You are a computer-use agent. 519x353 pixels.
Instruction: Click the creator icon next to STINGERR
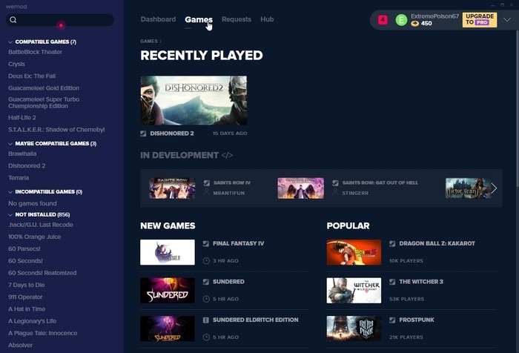pos(335,192)
